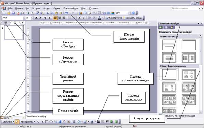Save the presentation with the floppy disk icon

click(x=13, y=13)
